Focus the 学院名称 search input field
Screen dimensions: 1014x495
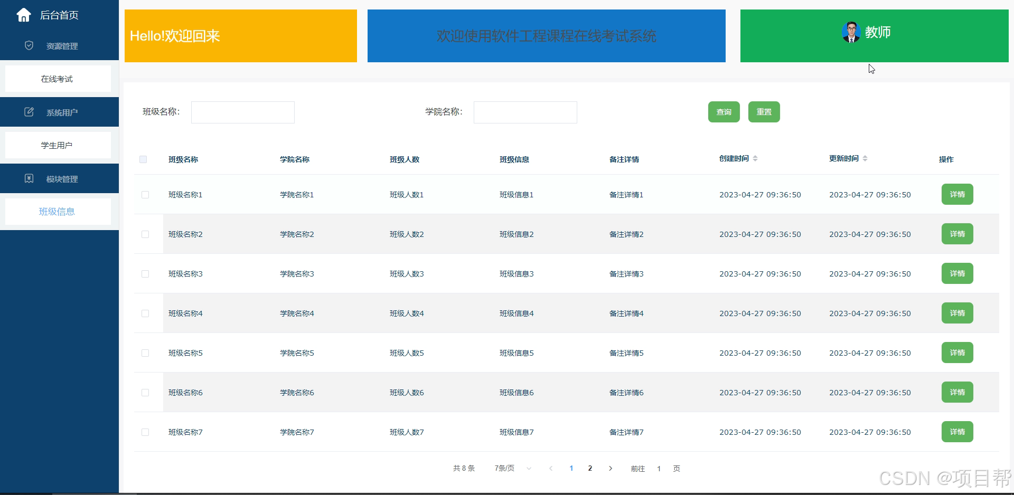pos(525,112)
